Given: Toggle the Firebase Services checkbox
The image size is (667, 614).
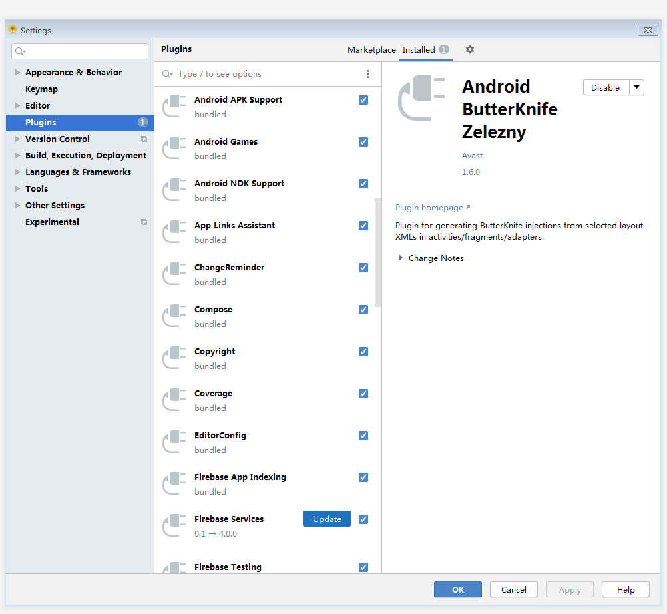Looking at the screenshot, I should tap(363, 519).
